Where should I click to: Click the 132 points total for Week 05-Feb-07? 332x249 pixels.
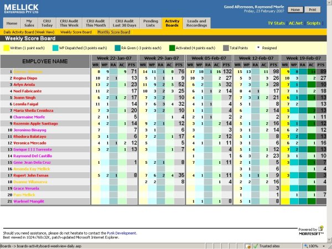tap(227, 71)
